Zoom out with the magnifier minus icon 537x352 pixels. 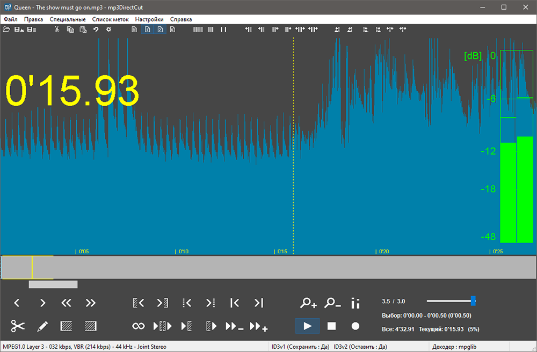pos(332,303)
